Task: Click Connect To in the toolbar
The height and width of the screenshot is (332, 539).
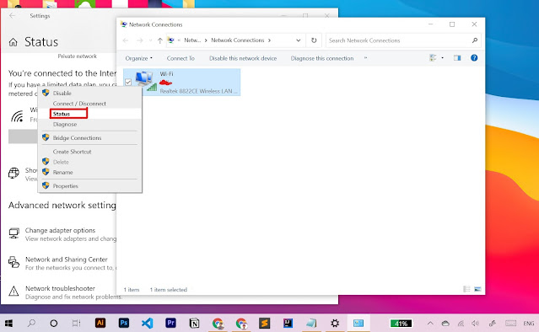Action: (181, 58)
